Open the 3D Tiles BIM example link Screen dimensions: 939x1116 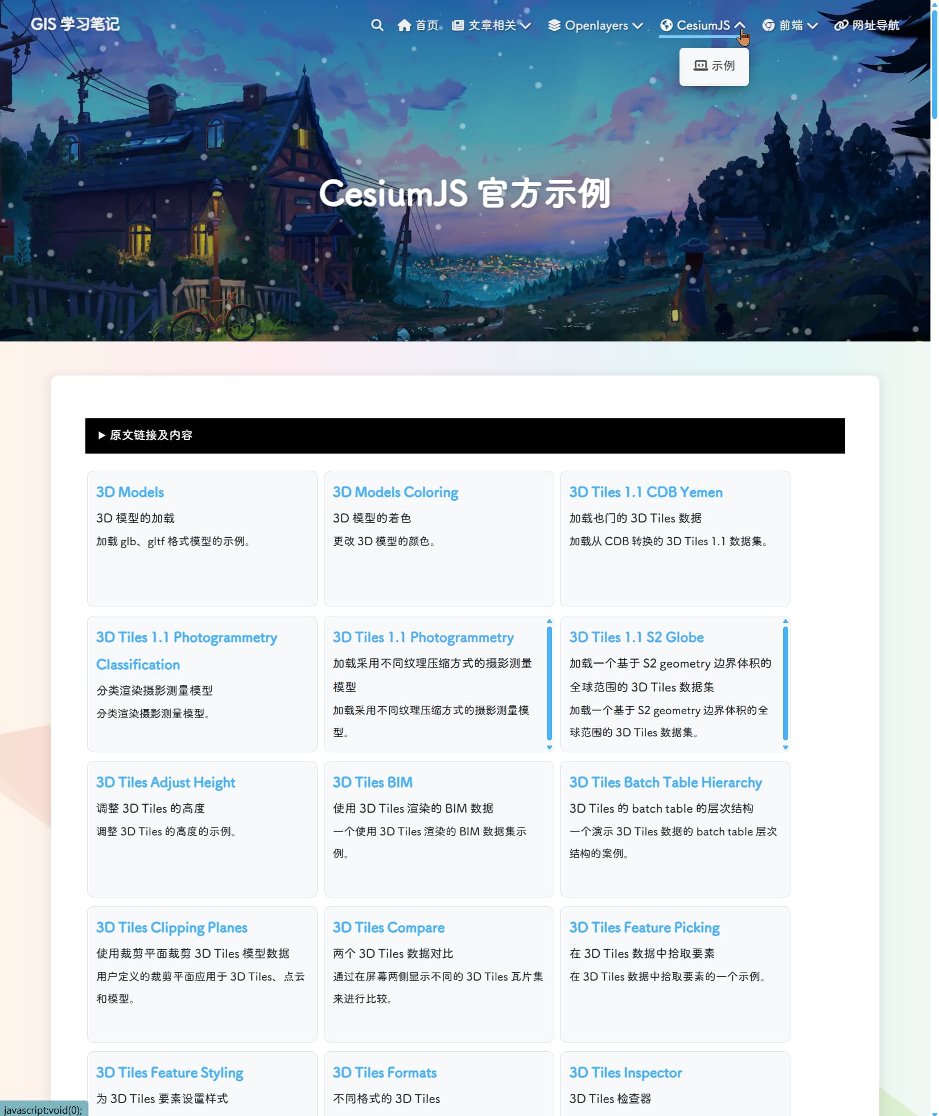[x=373, y=782]
